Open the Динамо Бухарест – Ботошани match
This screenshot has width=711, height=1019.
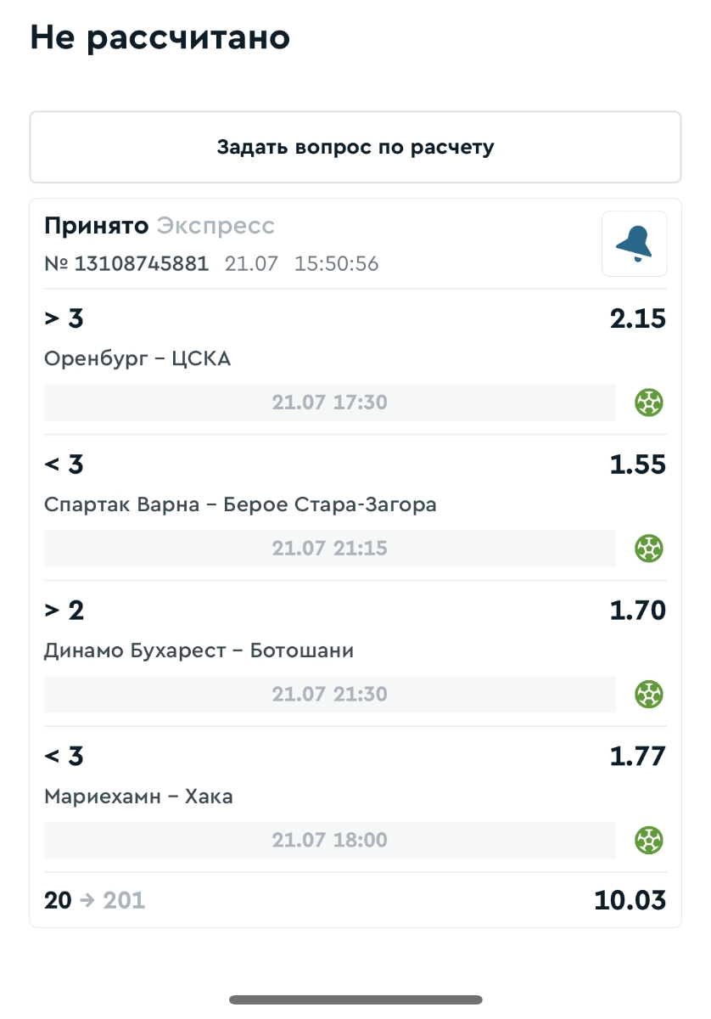pyautogui.click(x=199, y=651)
